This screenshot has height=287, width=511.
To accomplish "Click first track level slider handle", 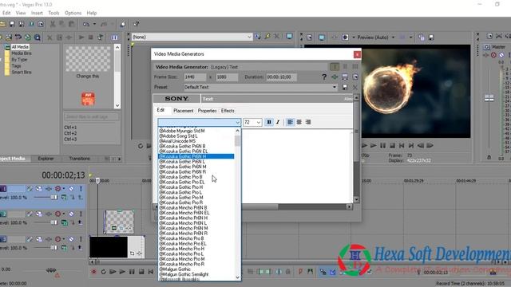I will [54, 197].
